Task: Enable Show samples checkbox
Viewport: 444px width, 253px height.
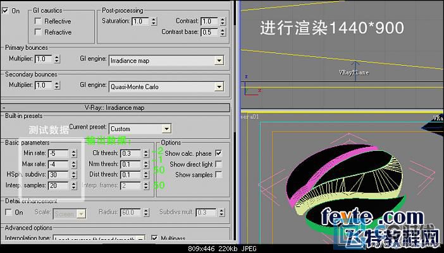Action: (218, 175)
